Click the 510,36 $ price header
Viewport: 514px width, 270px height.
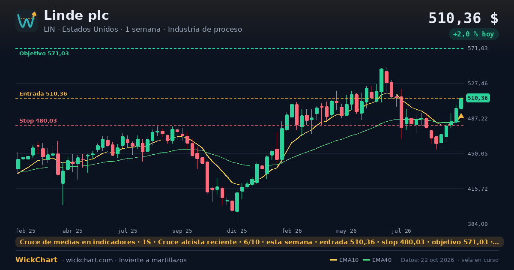[x=463, y=18]
